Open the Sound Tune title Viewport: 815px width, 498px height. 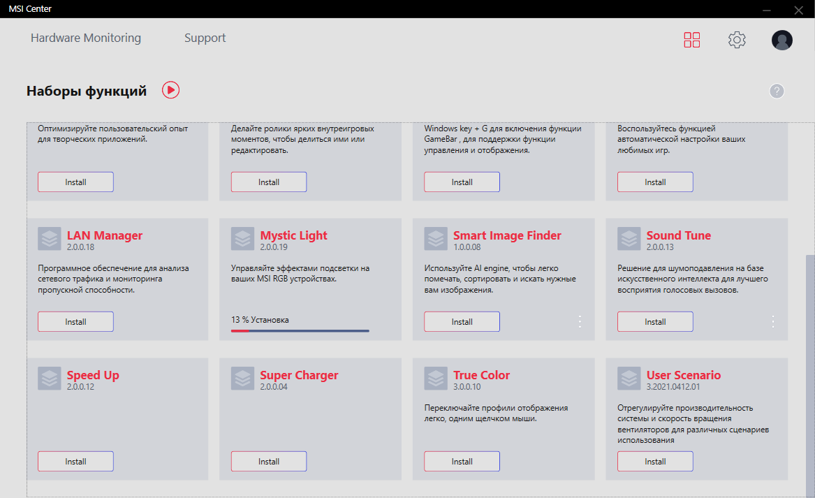coord(678,235)
